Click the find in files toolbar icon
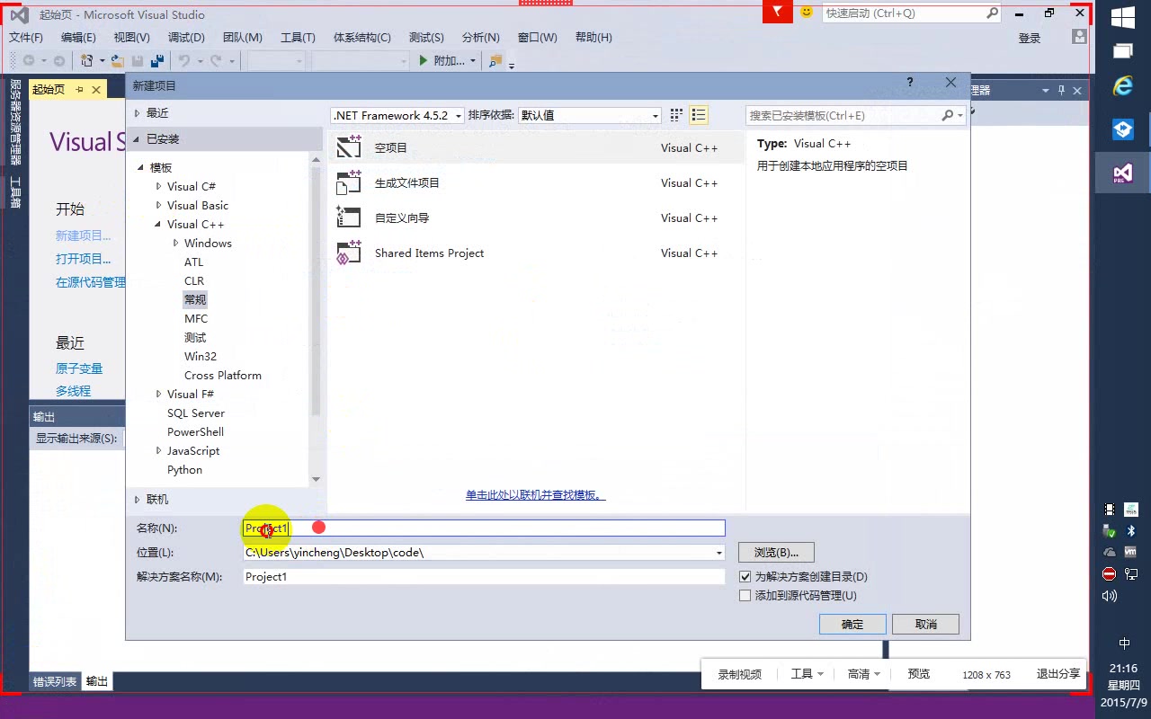This screenshot has height=719, width=1151. [495, 61]
